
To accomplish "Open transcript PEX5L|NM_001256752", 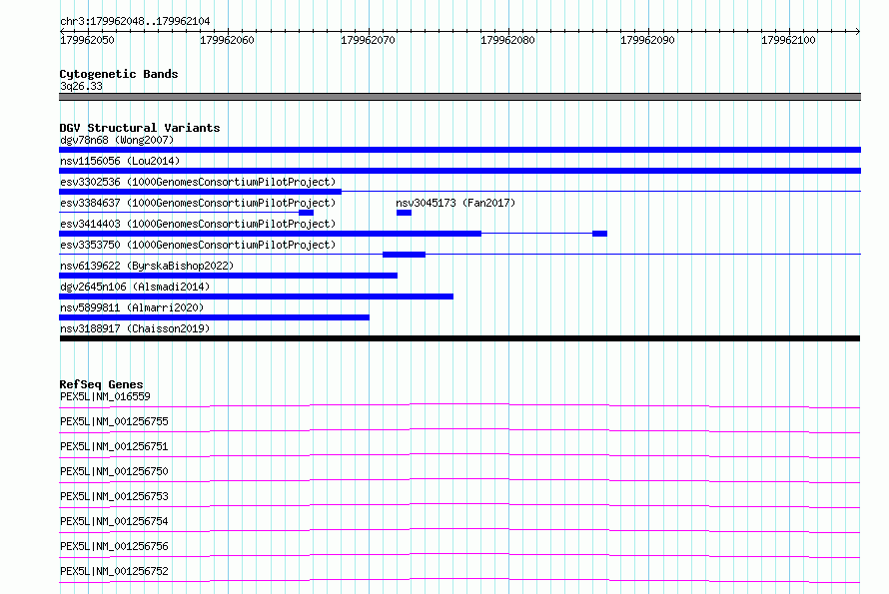I will point(114,571).
